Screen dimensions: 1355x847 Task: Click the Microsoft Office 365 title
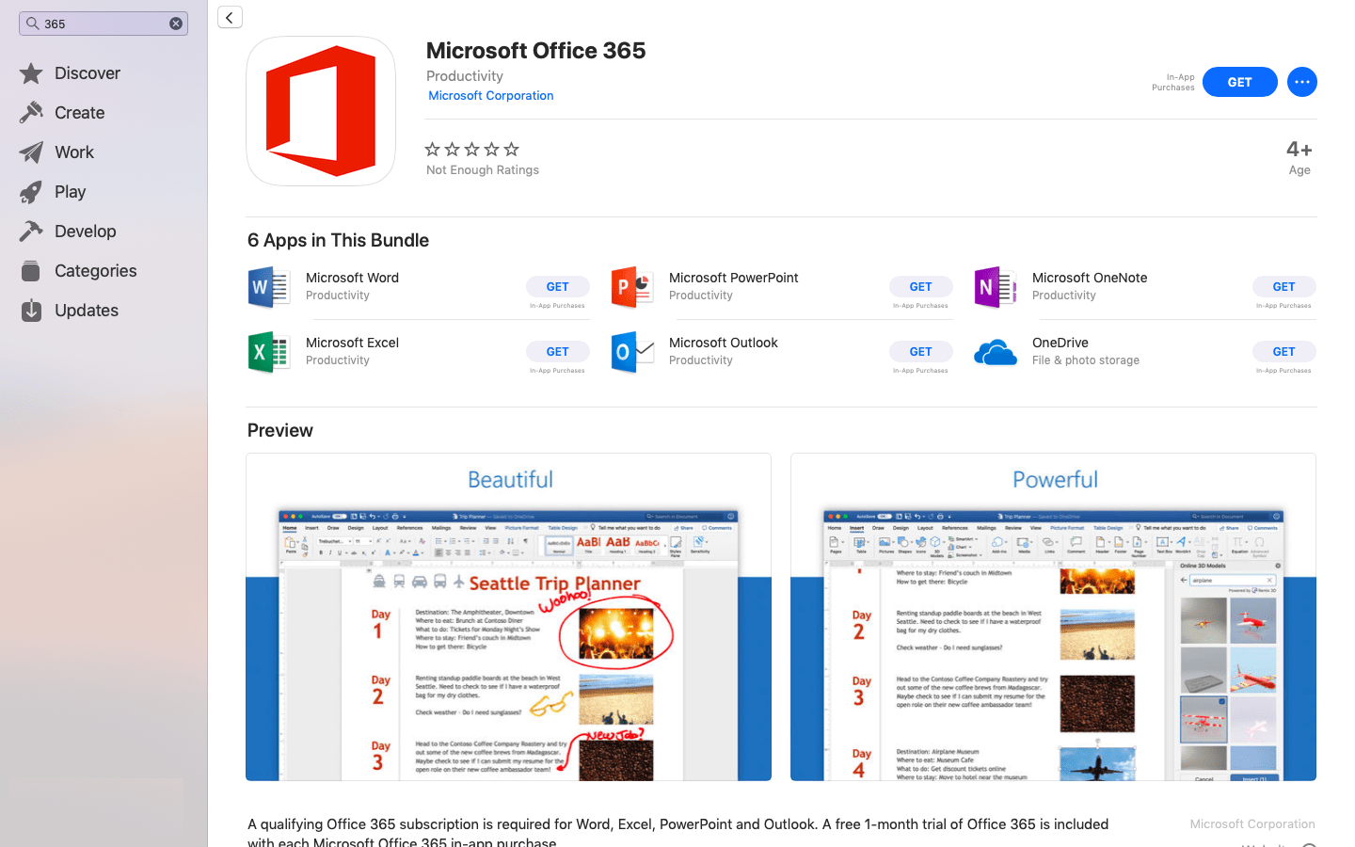(x=536, y=51)
